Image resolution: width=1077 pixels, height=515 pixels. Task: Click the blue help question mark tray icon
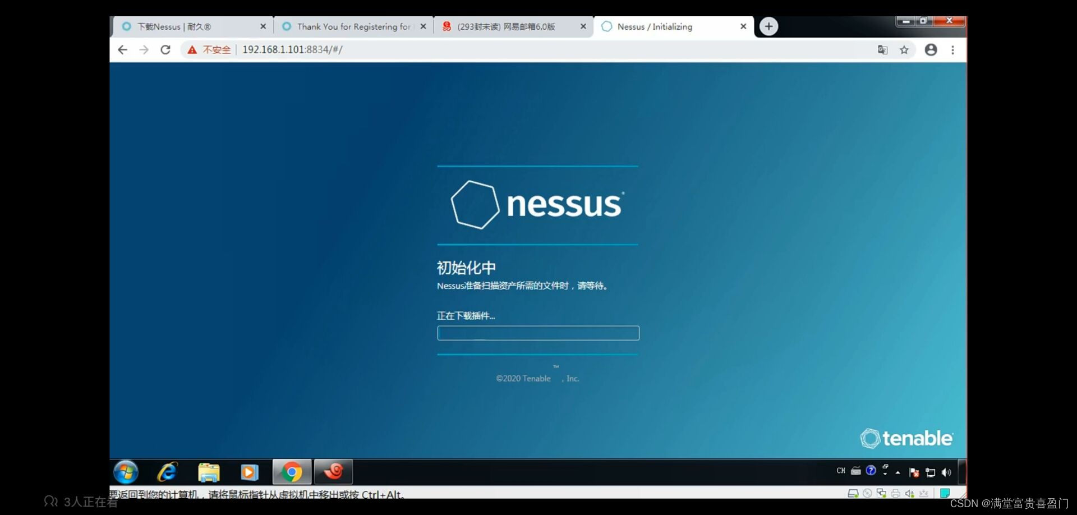(x=871, y=470)
